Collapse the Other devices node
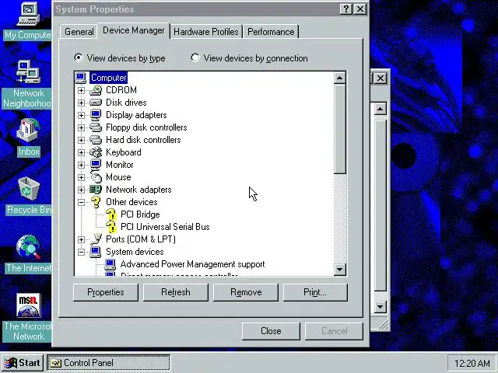 point(81,202)
